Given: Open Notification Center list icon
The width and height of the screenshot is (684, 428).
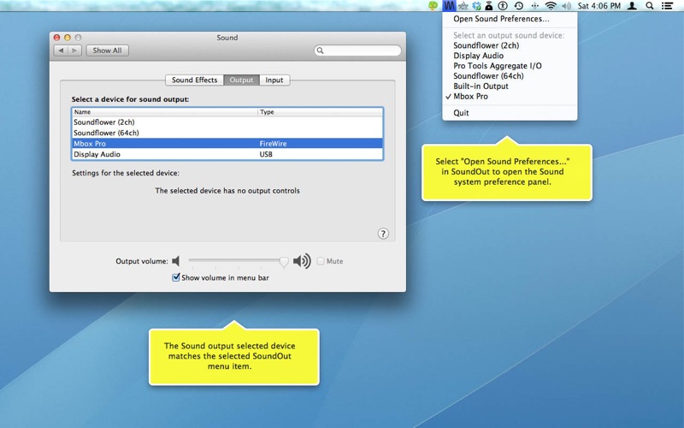Looking at the screenshot, I should click(667, 6).
